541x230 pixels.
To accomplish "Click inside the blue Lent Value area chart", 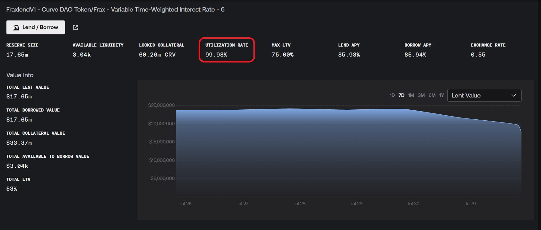I will click(x=348, y=153).
